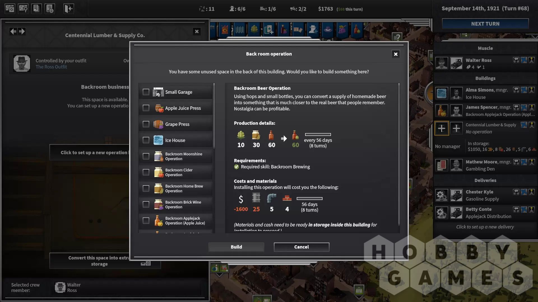Click Walter Ross's portrait in the Muscle section
Image resolution: width=538 pixels, height=302 pixels.
(442, 63)
